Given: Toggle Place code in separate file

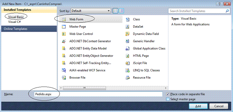Looking at the screenshot, I should click(x=168, y=94).
